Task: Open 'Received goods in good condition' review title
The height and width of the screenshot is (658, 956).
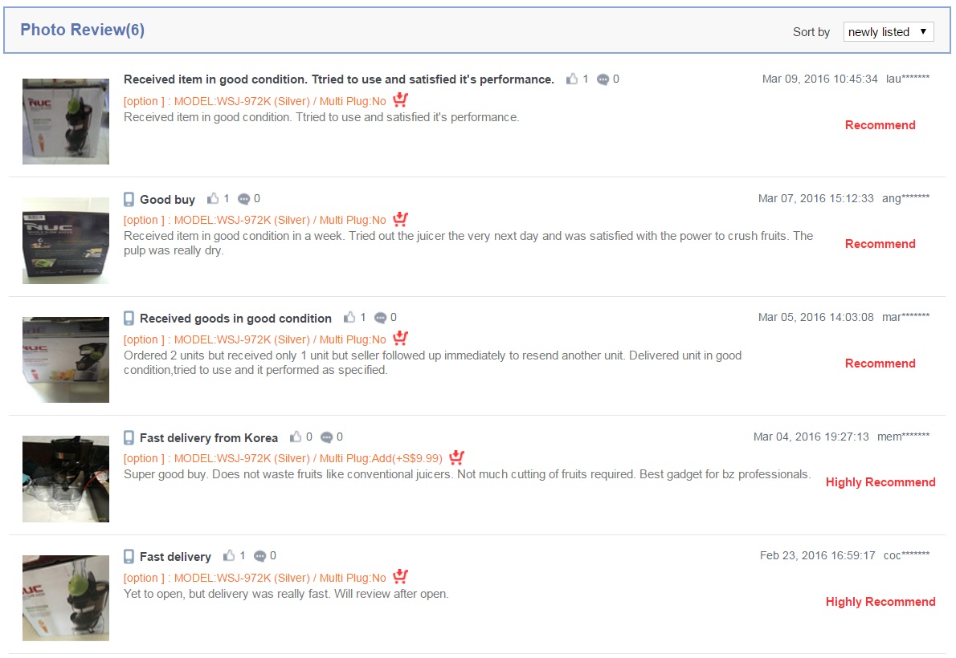Action: pos(236,318)
